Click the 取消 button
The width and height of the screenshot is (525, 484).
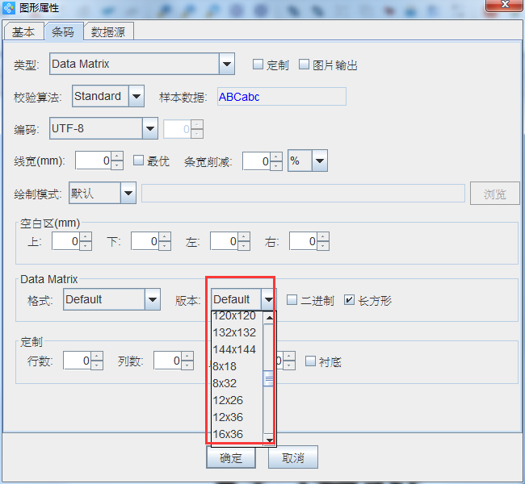pyautogui.click(x=292, y=457)
